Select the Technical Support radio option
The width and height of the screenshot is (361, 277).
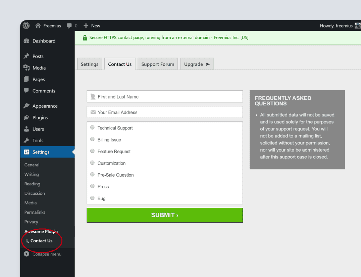[x=93, y=127]
